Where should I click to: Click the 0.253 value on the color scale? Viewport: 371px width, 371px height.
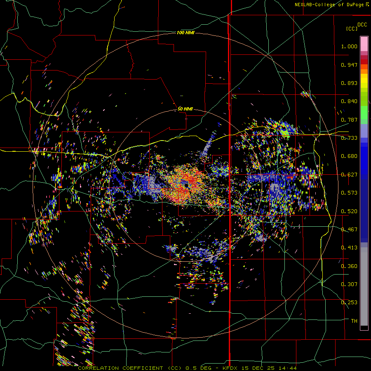[x=349, y=303]
